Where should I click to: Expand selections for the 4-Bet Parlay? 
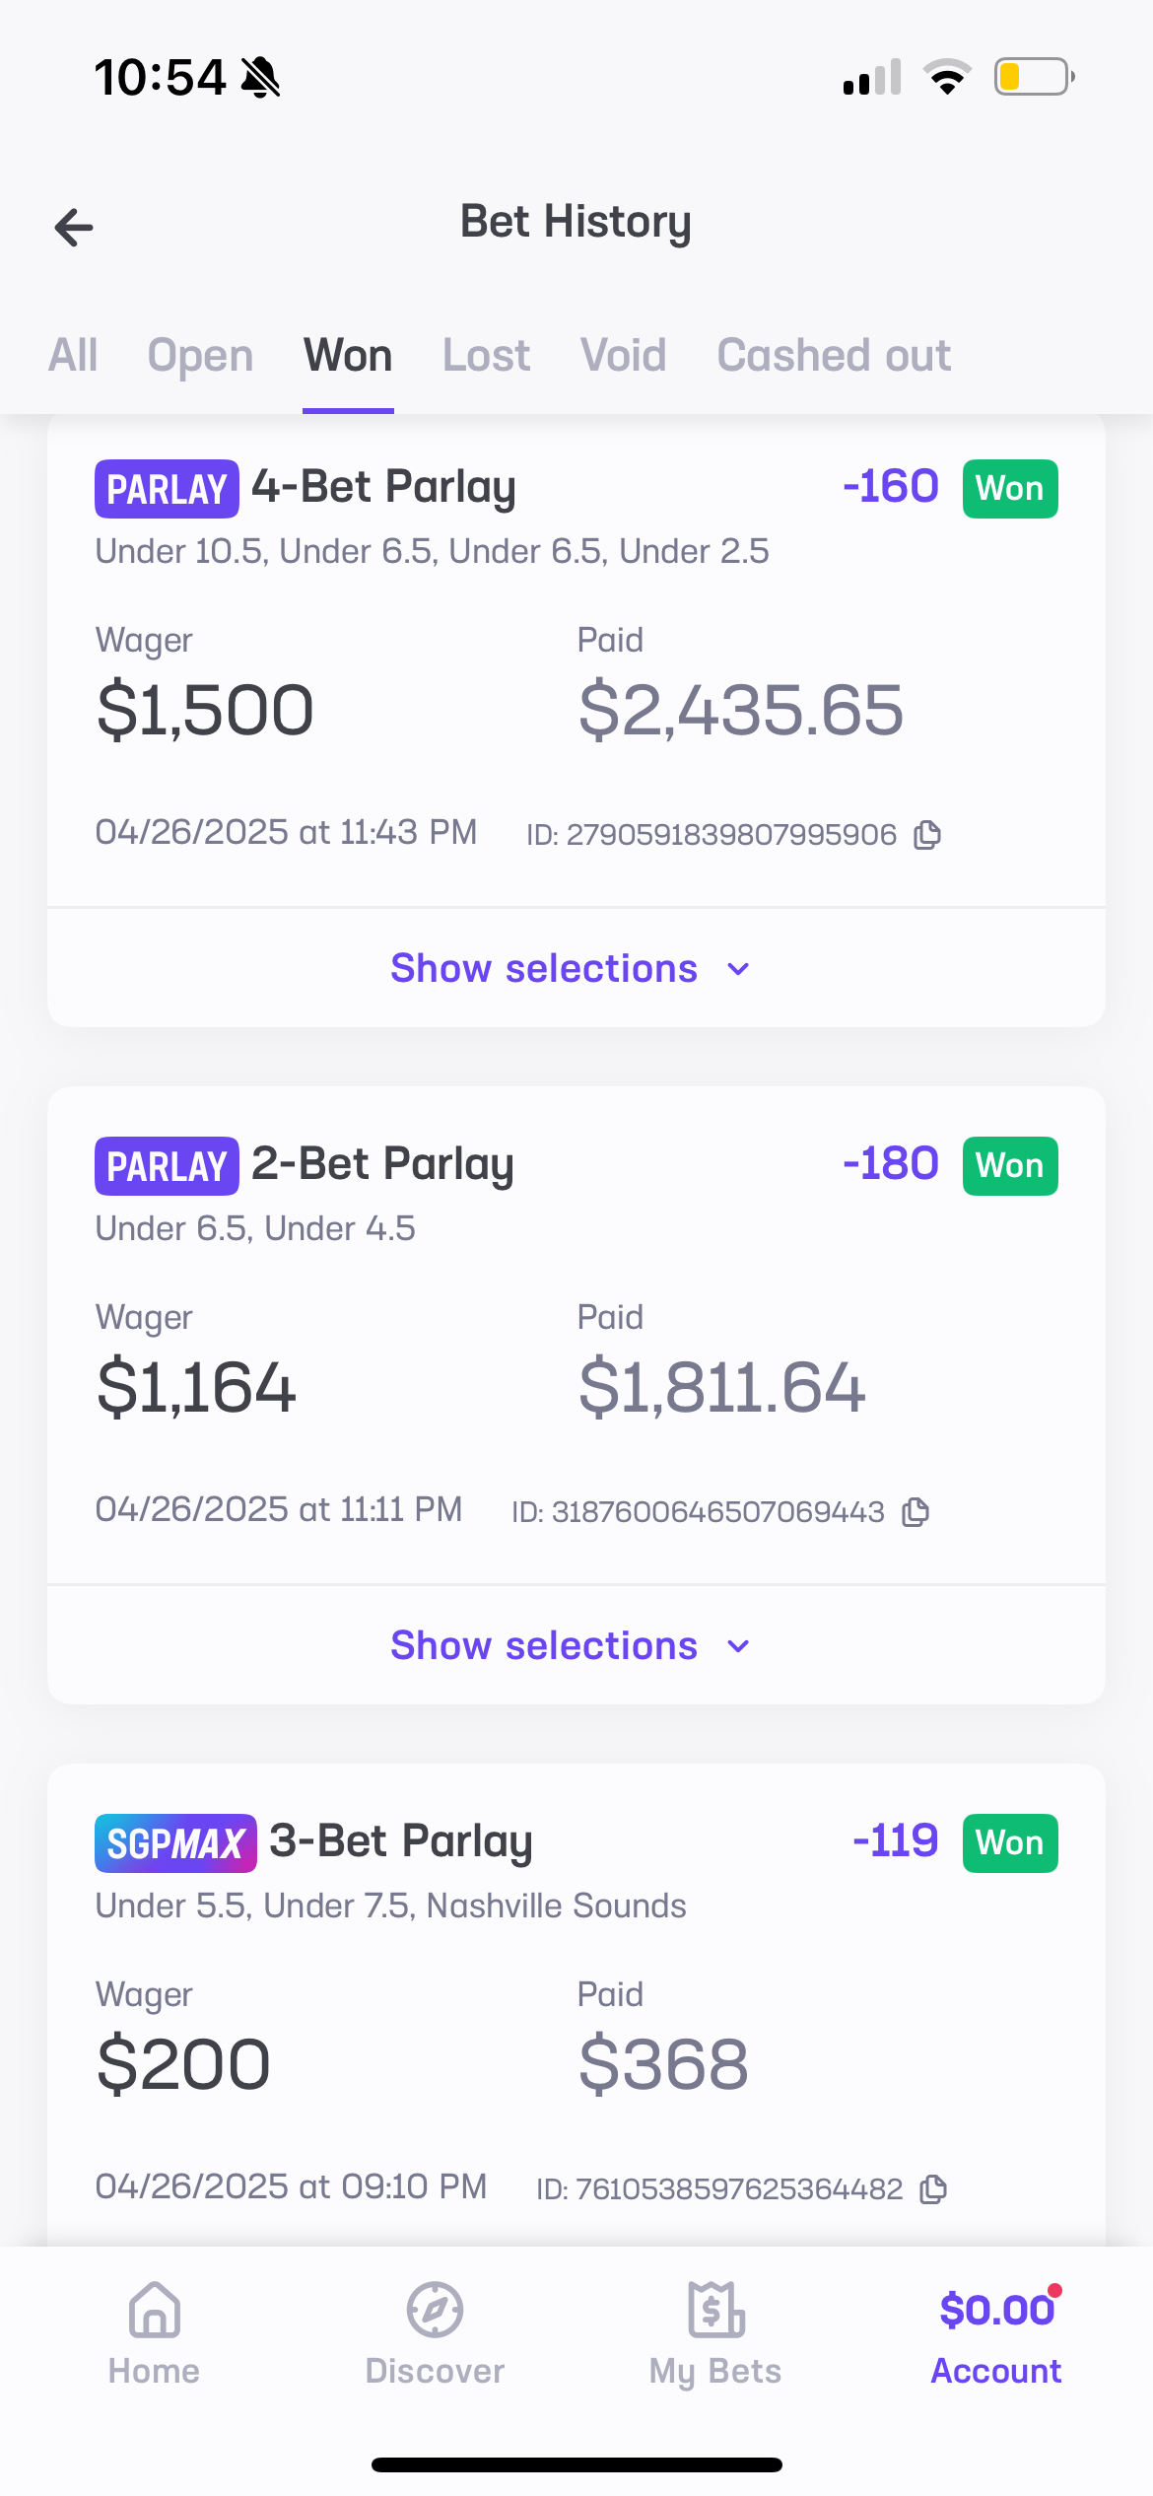pos(544,968)
